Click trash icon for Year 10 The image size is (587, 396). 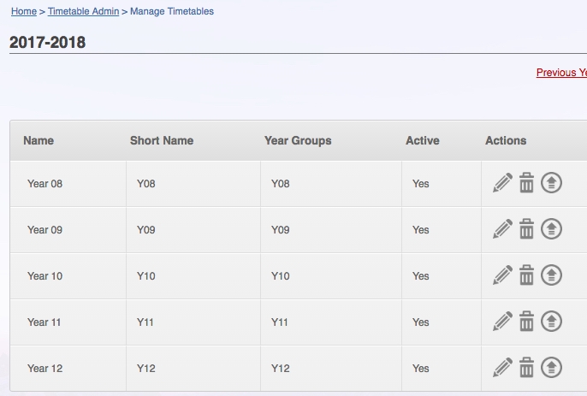pos(526,275)
